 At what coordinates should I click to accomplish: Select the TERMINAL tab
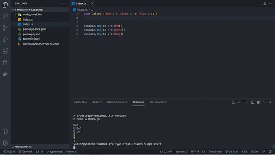[x=138, y=102]
